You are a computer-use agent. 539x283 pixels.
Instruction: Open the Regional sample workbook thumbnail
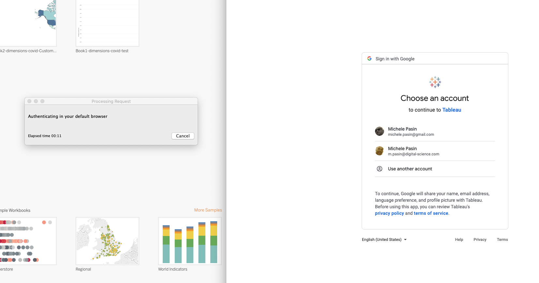(x=107, y=241)
